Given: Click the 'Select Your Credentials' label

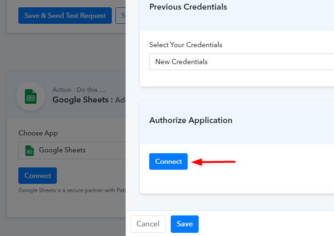Looking at the screenshot, I should pyautogui.click(x=186, y=45).
